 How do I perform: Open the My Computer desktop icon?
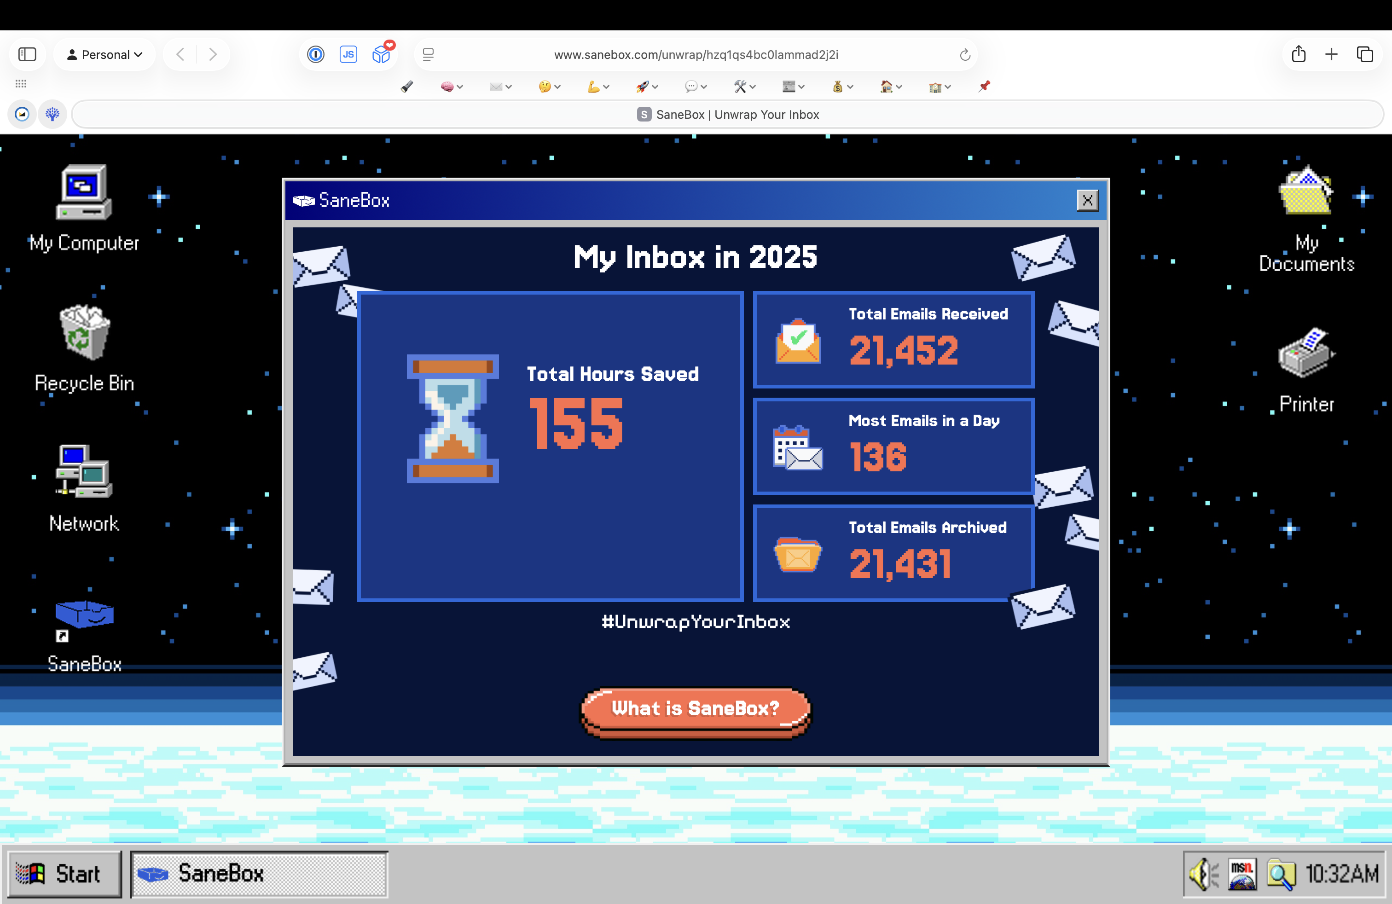pos(84,192)
